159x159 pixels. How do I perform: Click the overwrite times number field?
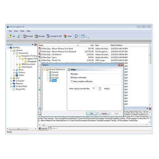pos(95,88)
